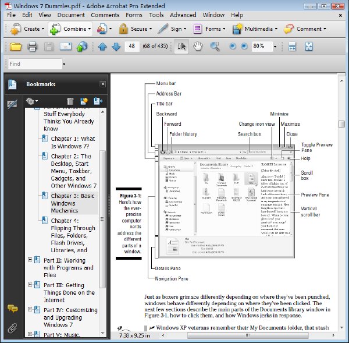This screenshot has width=349, height=343.
Task: Expand Part V: Music bookmark
Action: (30, 334)
